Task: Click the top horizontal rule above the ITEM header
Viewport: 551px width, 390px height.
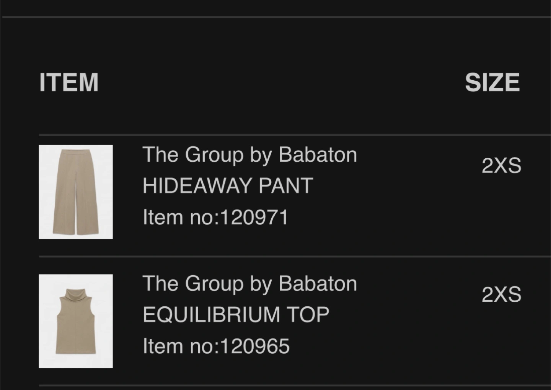Action: tap(275, 17)
